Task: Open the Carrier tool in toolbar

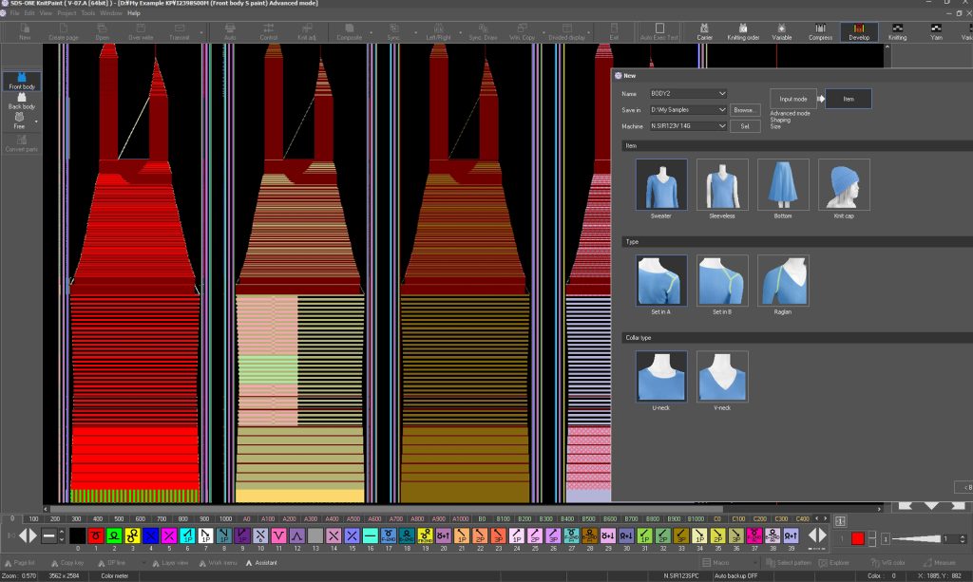Action: pos(704,31)
